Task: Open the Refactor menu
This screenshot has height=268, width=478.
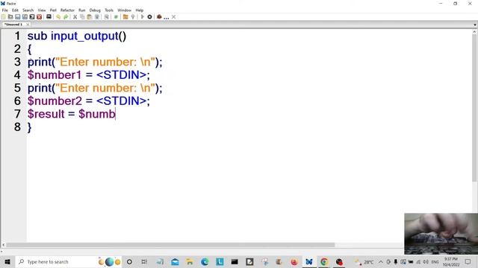Action: pyautogui.click(x=67, y=10)
